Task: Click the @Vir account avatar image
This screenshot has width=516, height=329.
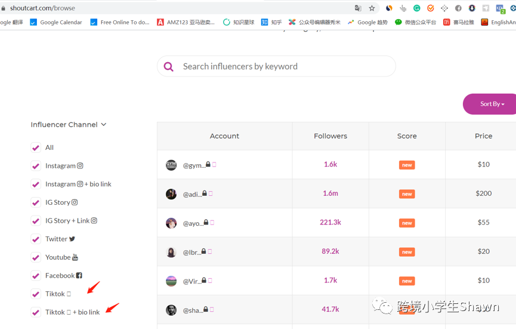Action: [x=171, y=281]
